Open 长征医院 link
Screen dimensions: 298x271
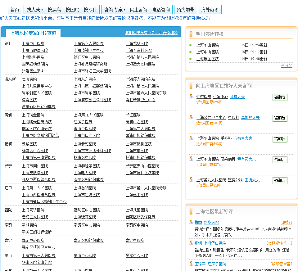(133, 115)
